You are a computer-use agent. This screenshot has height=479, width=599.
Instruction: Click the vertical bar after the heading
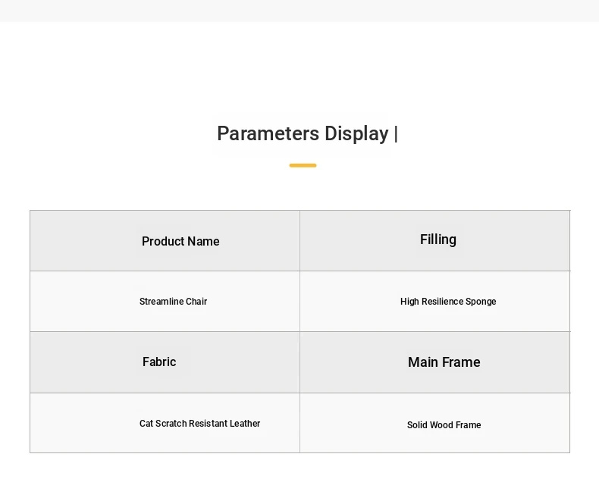[396, 134]
